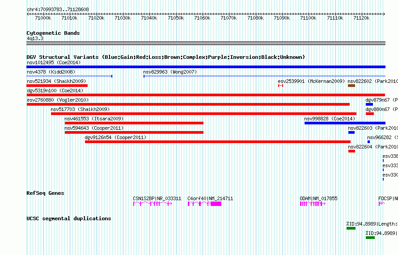
Task: Select the dgv9126n54 (Cooper2011) red bar
Action: tap(218, 142)
